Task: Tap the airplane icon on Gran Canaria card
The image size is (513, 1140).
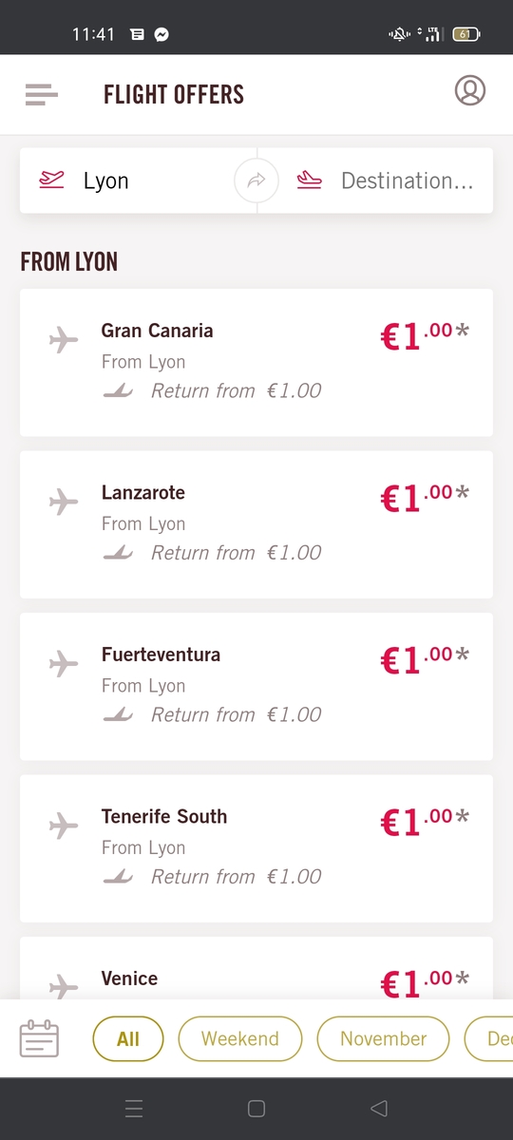Action: tap(64, 338)
